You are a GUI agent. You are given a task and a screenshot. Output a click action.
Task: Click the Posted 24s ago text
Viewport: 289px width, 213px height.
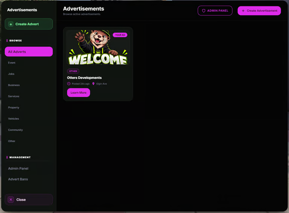point(81,84)
